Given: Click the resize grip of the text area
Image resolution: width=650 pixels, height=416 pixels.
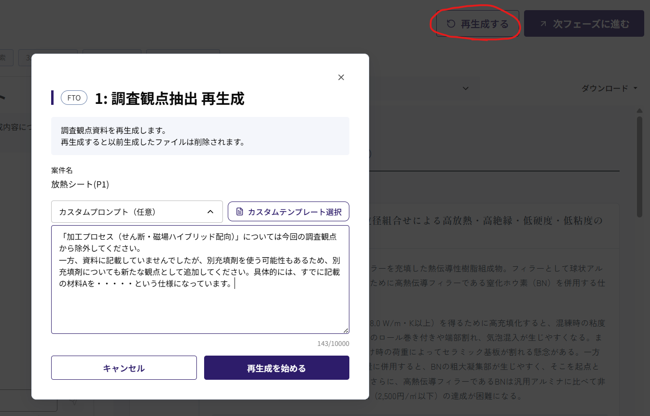Looking at the screenshot, I should coord(346,330).
